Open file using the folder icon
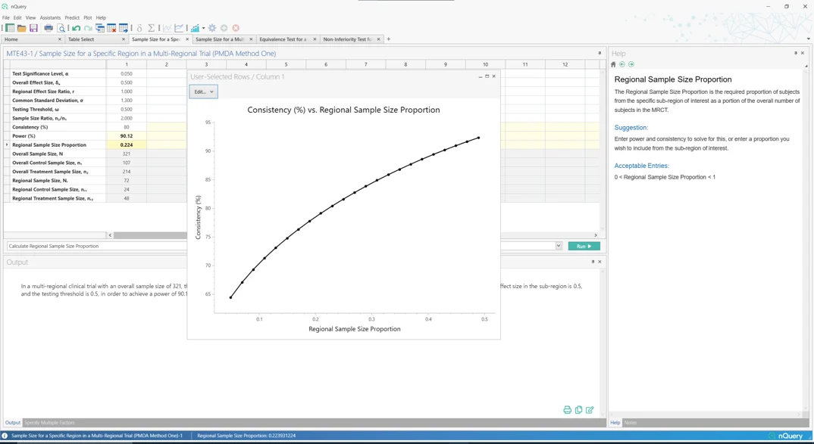This screenshot has height=444, width=814. point(22,28)
